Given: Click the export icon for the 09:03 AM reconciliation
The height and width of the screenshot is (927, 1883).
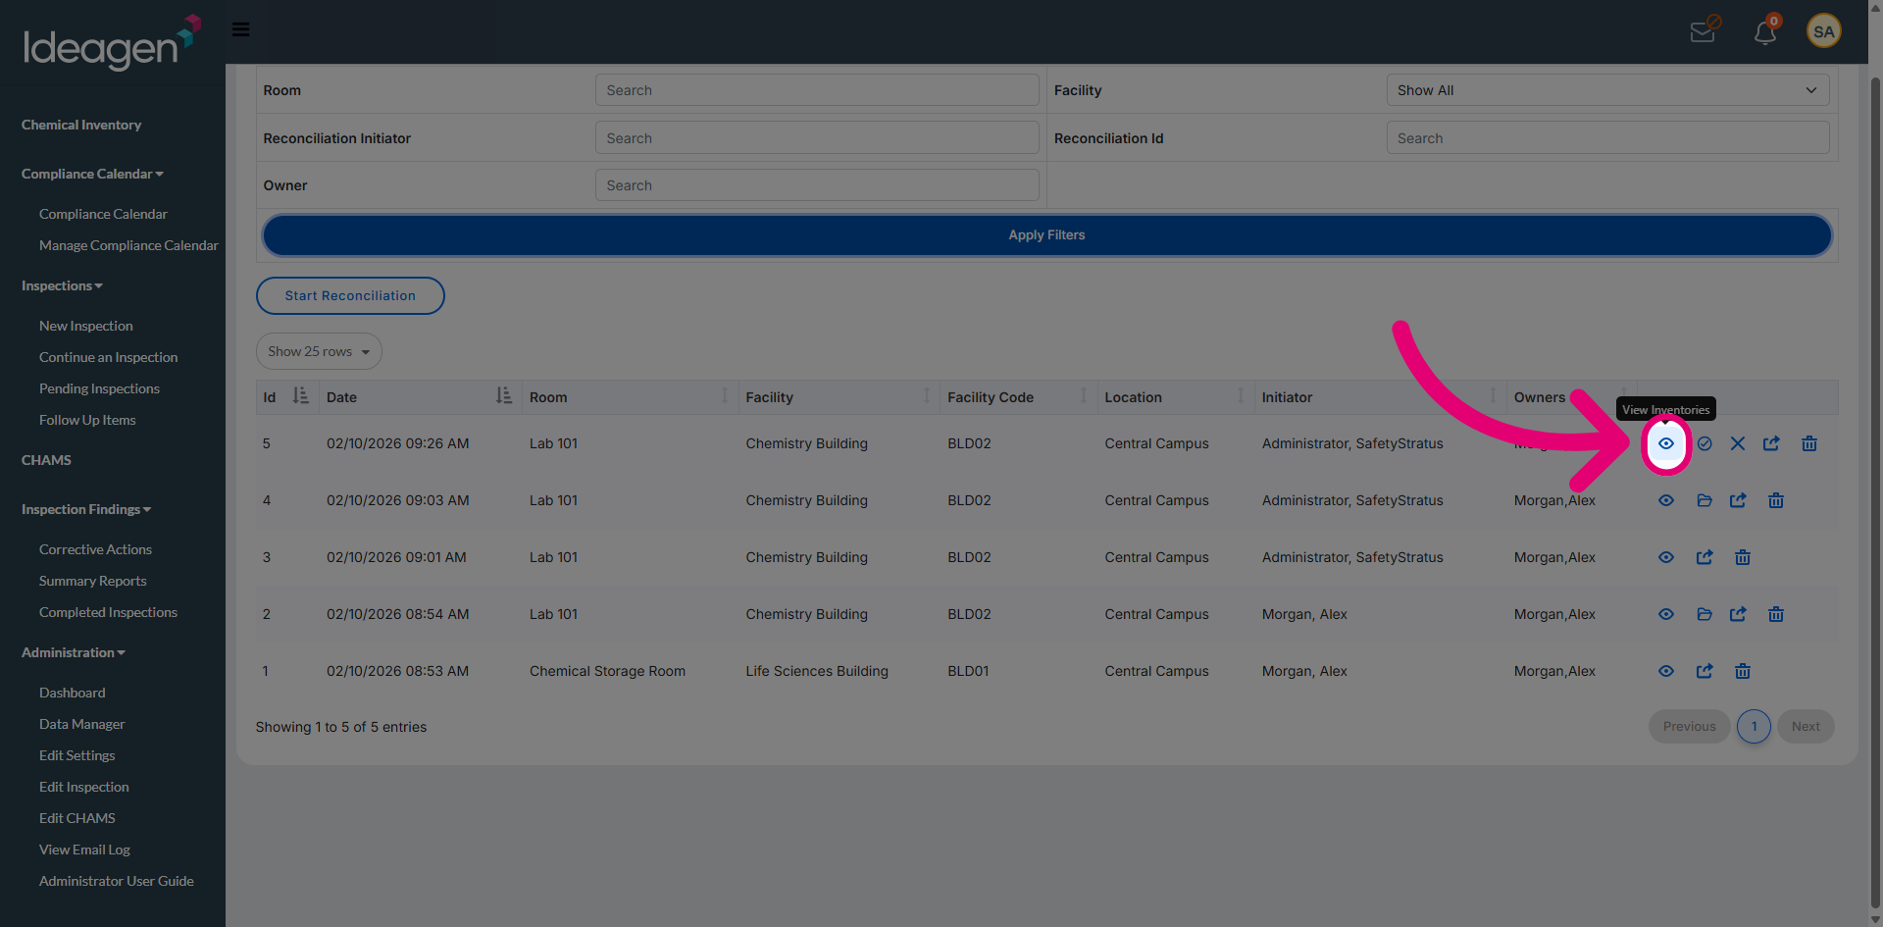Looking at the screenshot, I should [x=1738, y=500].
